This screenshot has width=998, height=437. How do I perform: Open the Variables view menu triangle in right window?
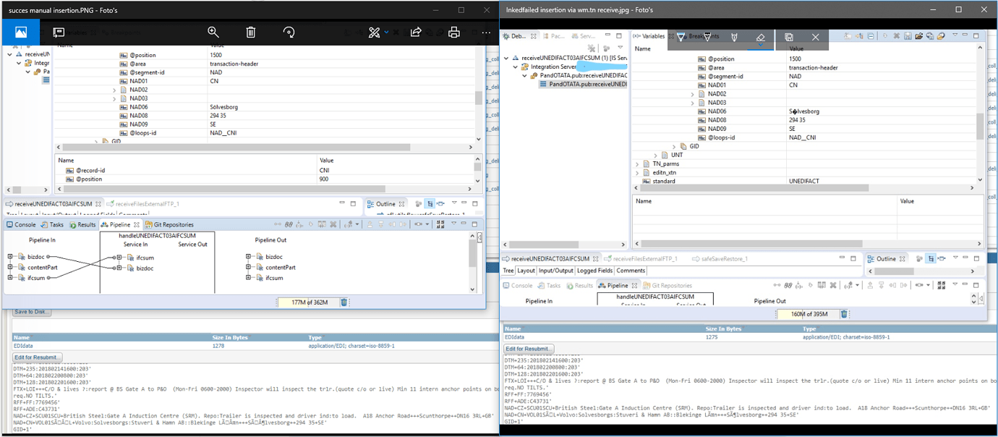(955, 35)
